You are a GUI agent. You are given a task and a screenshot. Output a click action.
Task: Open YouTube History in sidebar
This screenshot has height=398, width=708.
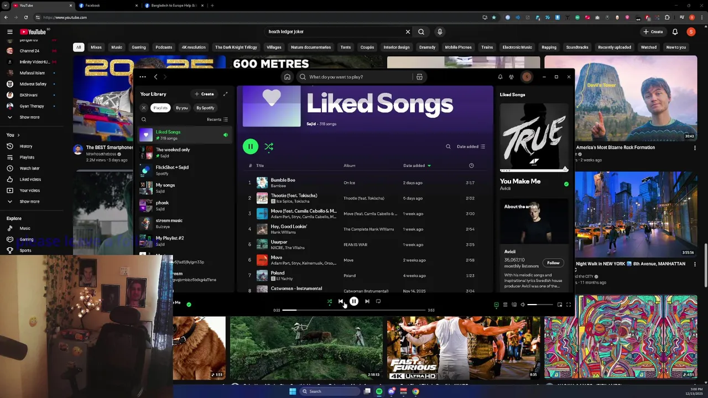pos(26,146)
